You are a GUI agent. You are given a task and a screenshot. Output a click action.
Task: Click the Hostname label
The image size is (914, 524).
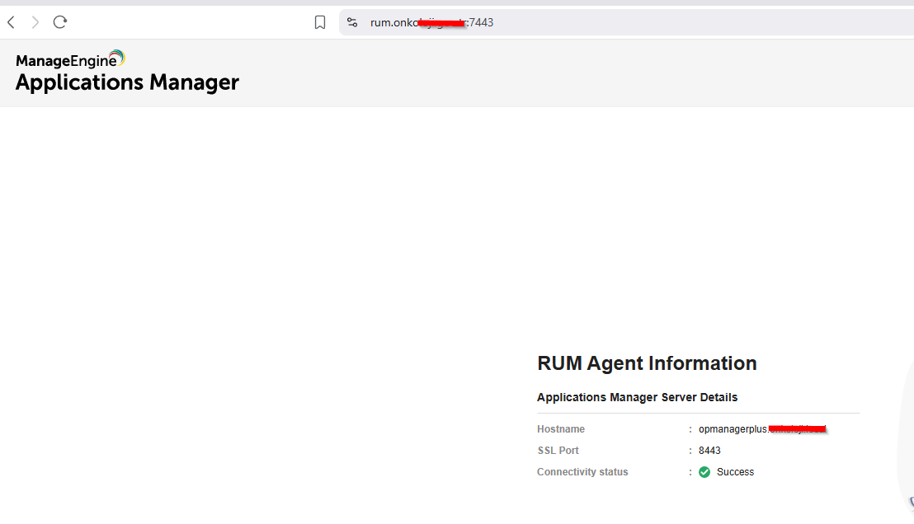(x=561, y=429)
